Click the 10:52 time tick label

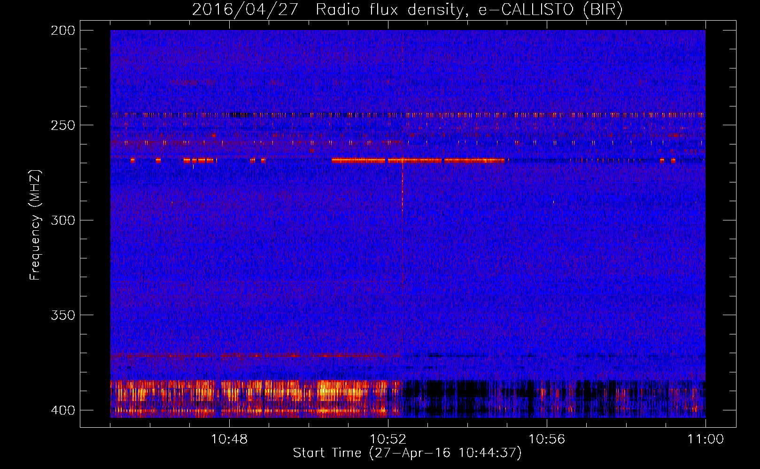point(388,439)
